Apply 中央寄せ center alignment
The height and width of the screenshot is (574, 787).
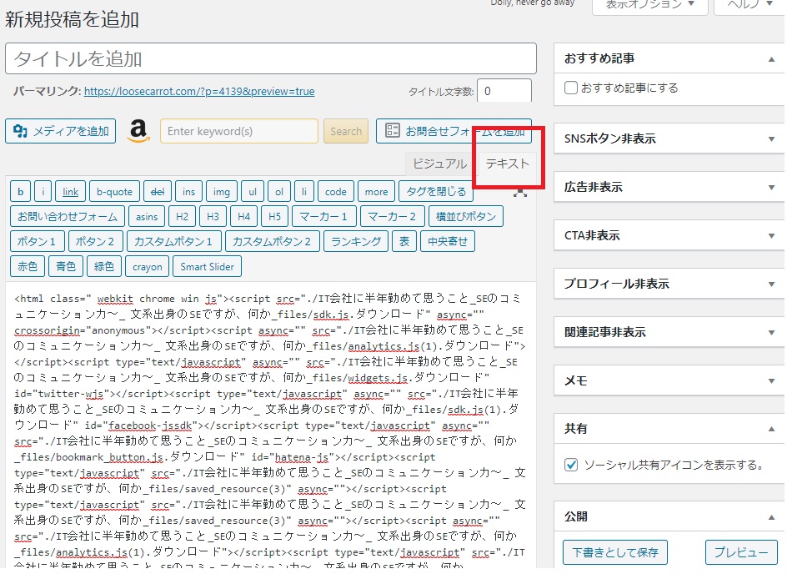[447, 242]
